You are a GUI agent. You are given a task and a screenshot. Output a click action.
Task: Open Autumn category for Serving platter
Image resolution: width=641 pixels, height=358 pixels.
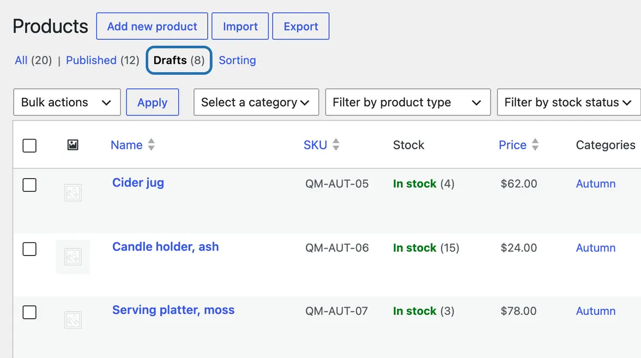[x=596, y=311]
